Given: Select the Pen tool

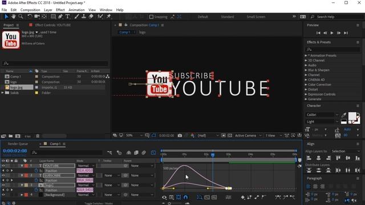Looking at the screenshot, I should click(x=60, y=17).
